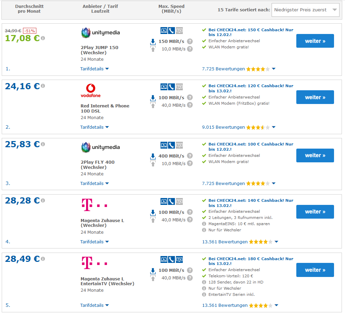345x313 pixels.
Task: Expand Tarifdetails for Red Internet & Phone 100 DSL
Action: [95, 127]
